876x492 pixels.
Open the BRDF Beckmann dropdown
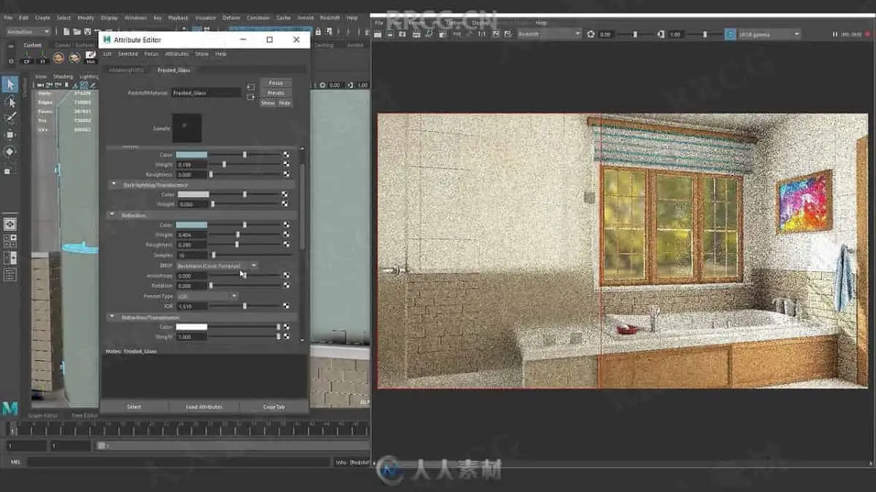click(216, 266)
